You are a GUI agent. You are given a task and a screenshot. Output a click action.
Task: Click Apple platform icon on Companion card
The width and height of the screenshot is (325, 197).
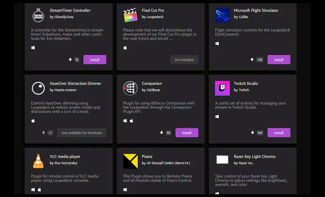tap(131, 121)
